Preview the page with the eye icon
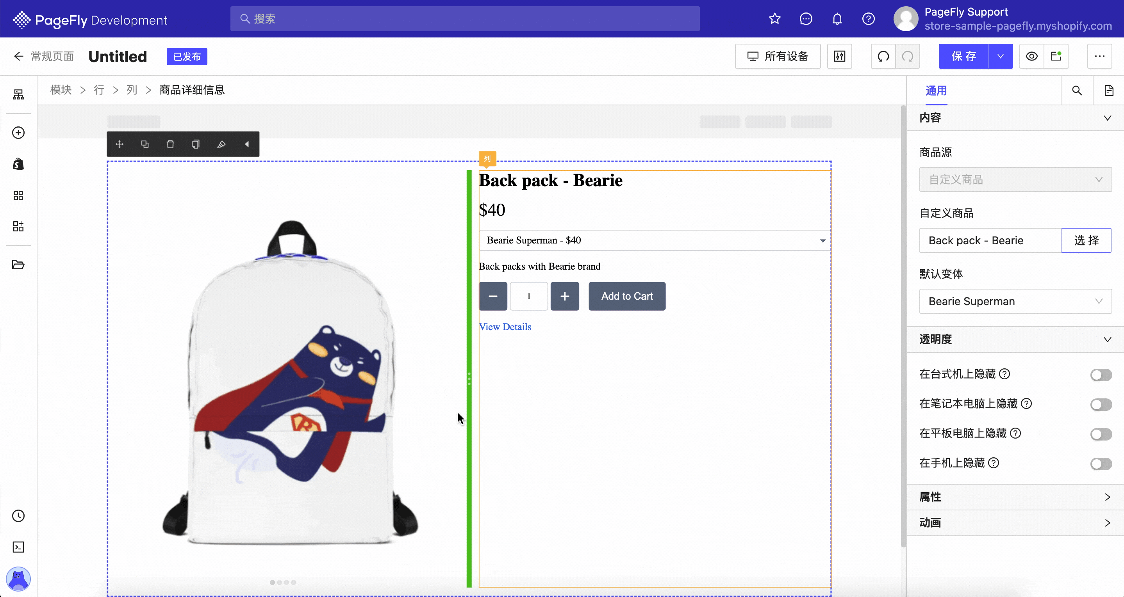This screenshot has width=1124, height=597. click(x=1031, y=56)
